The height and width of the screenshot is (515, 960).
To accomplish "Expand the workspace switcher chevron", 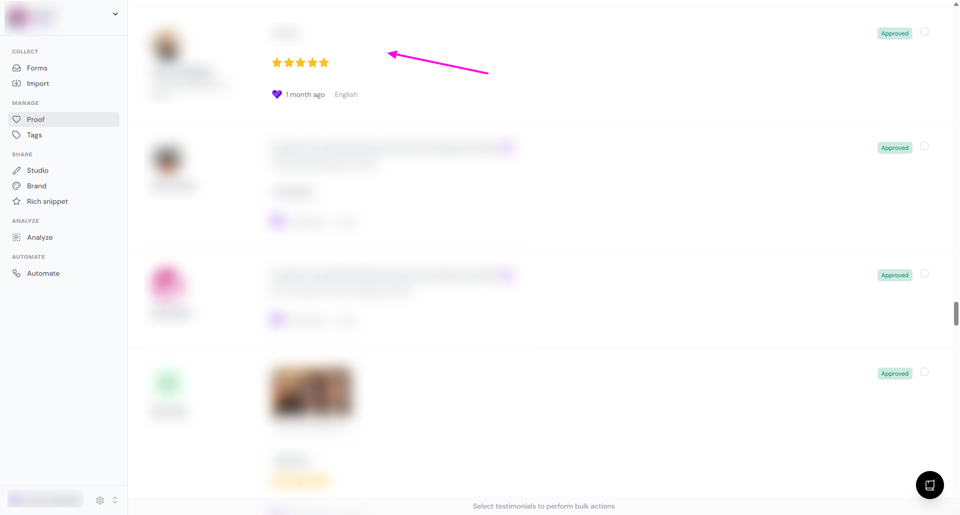I will (x=115, y=14).
